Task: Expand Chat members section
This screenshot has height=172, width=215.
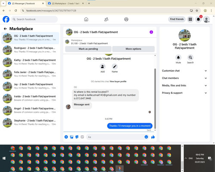Action: pyautogui.click(x=184, y=78)
